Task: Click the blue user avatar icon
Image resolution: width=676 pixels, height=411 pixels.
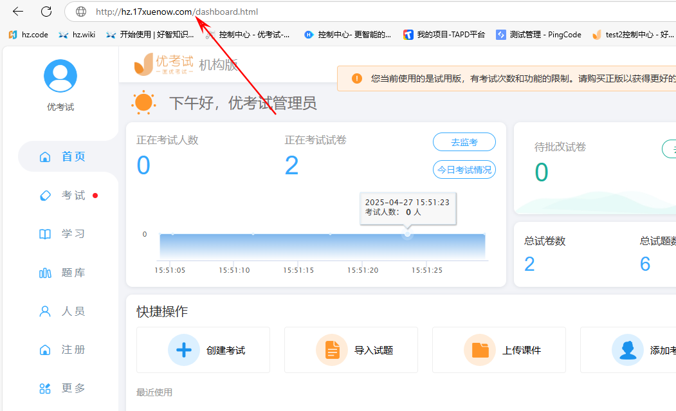Action: pyautogui.click(x=60, y=76)
